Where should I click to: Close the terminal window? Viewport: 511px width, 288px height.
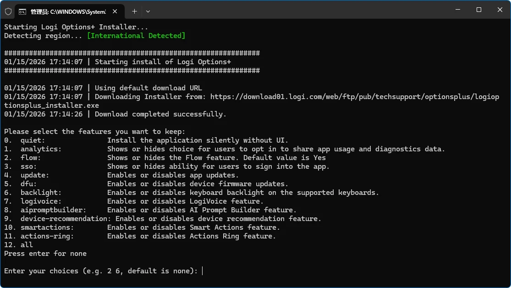(500, 10)
